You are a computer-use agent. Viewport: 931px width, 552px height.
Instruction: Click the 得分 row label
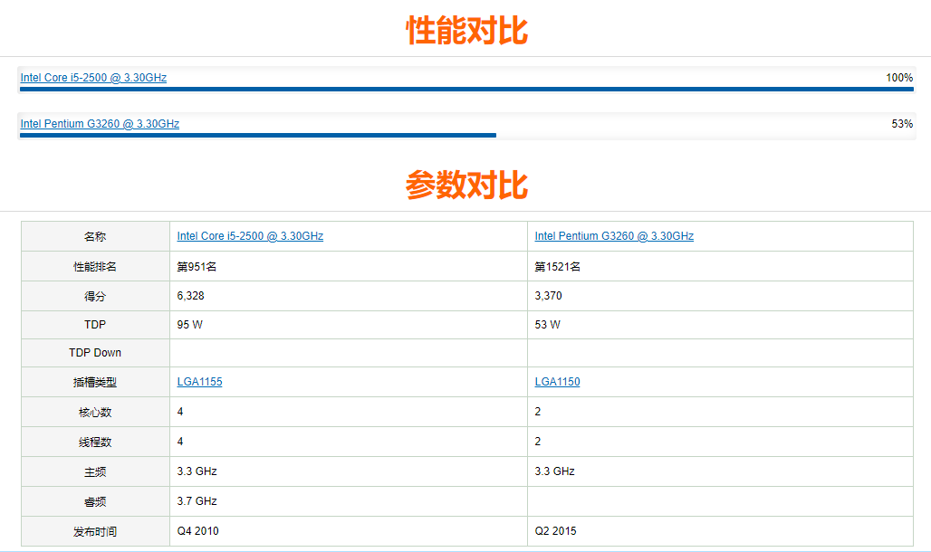(x=95, y=296)
